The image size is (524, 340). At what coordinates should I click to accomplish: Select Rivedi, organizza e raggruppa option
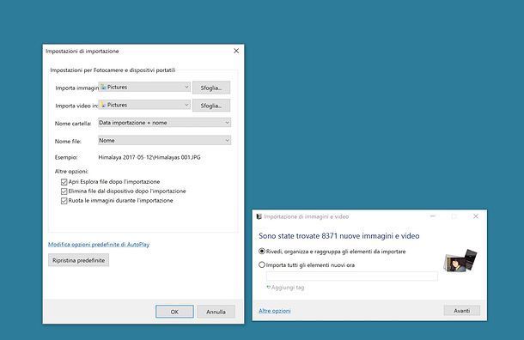click(x=262, y=252)
